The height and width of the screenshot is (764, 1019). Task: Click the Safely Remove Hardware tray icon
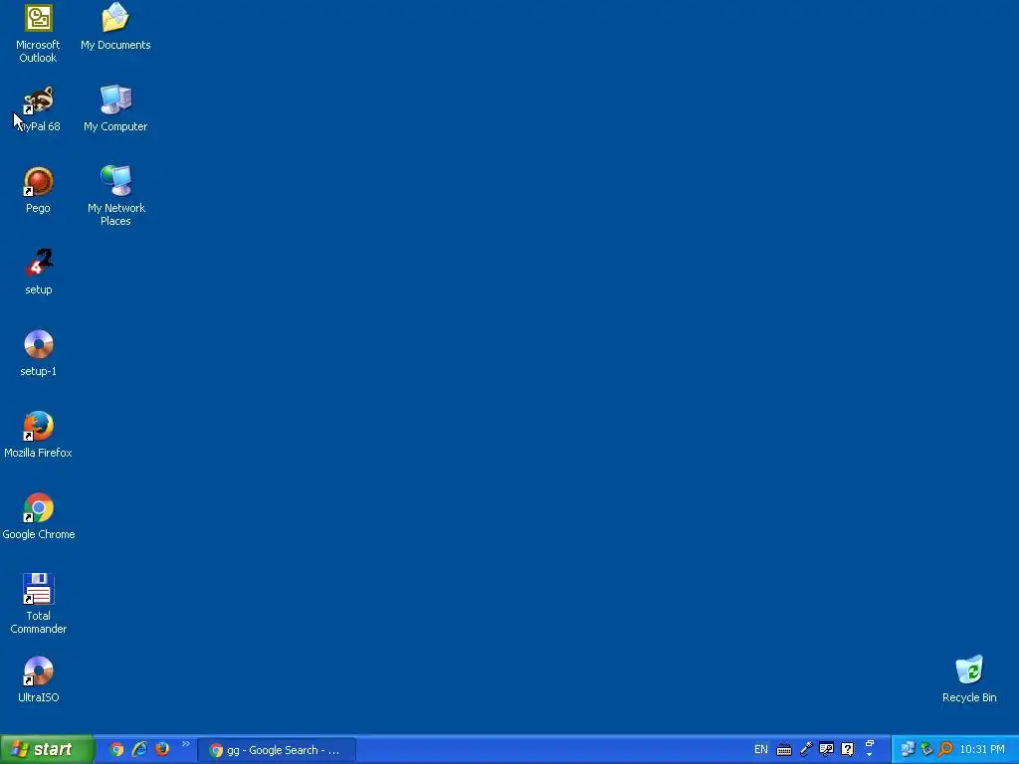927,750
